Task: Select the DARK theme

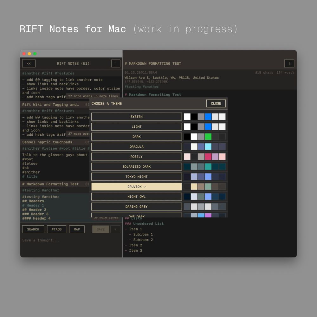Action: 136,137
